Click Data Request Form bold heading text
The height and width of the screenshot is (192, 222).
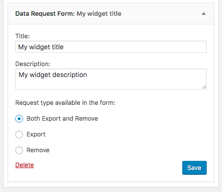45,14
